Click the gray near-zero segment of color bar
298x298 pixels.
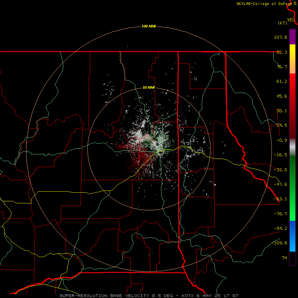(292, 147)
